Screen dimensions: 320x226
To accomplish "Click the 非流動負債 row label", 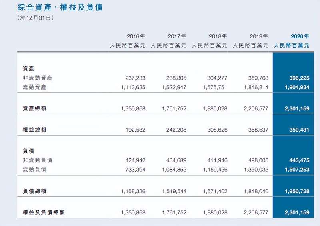I will tap(38, 160).
